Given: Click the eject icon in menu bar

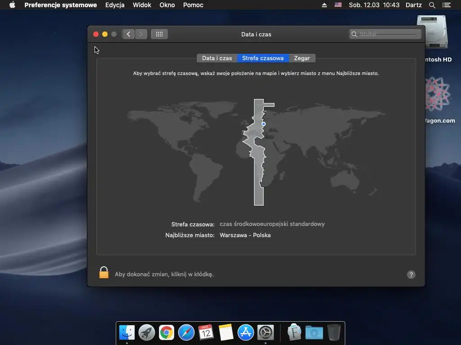Looking at the screenshot, I should point(324,5).
